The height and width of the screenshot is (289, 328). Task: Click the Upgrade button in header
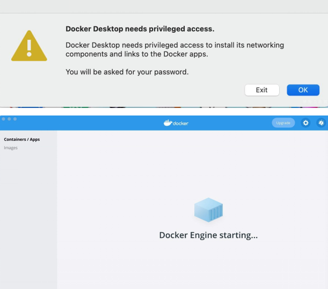pos(283,123)
